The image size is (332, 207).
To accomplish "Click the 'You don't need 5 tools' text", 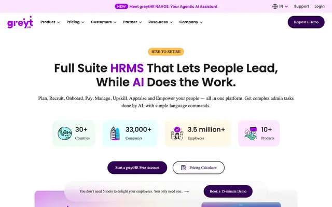I will [131, 191].
